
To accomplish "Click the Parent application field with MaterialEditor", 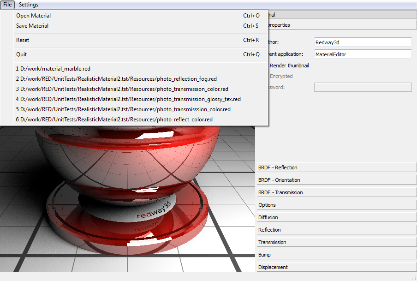I will coord(363,54).
